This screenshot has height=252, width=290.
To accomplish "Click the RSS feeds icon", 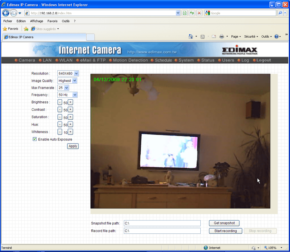I will pos(202,36).
